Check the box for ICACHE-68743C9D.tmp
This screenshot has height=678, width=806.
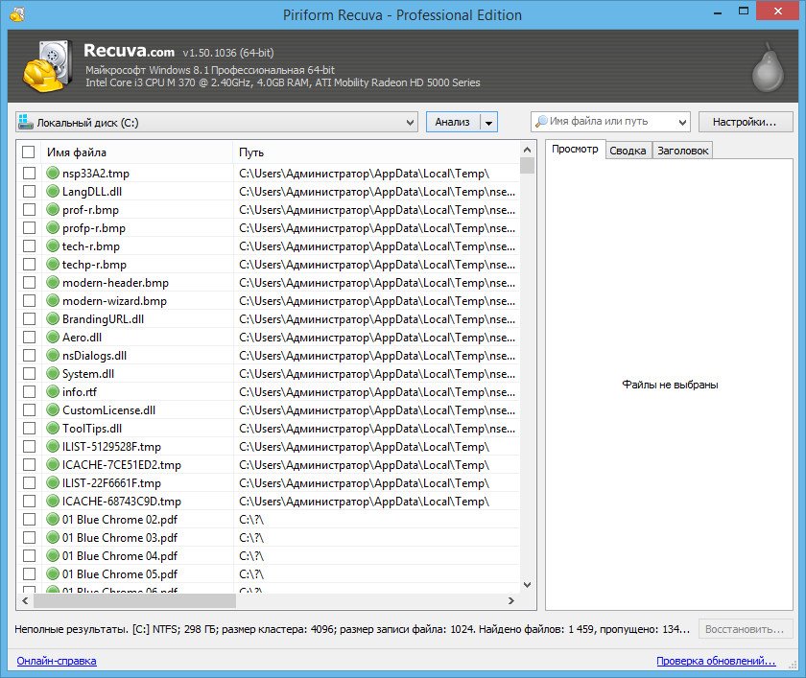pos(30,501)
